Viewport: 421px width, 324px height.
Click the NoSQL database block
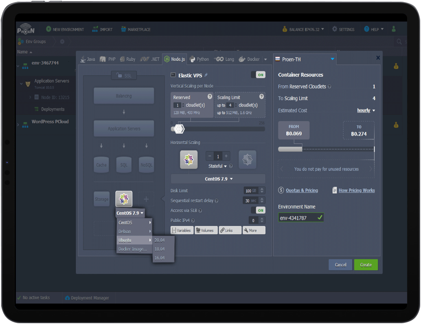coord(146,165)
